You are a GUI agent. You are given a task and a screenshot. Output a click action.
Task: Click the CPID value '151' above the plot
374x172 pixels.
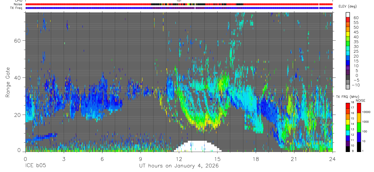point(179,1)
